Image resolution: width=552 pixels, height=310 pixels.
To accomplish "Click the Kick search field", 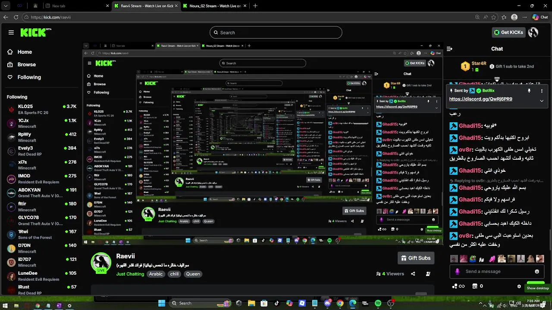I will (276, 32).
